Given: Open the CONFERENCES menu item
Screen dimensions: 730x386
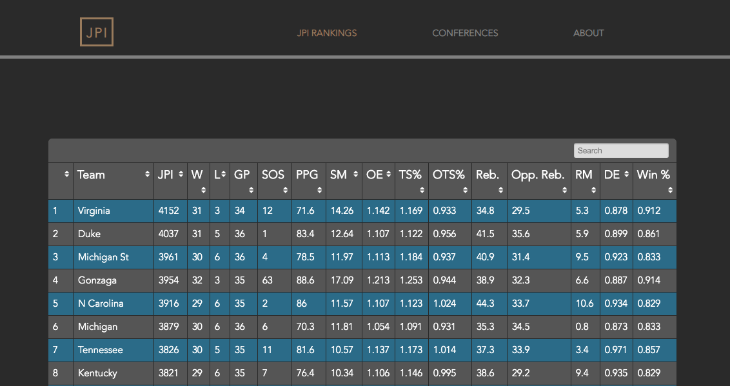Looking at the screenshot, I should click(465, 33).
